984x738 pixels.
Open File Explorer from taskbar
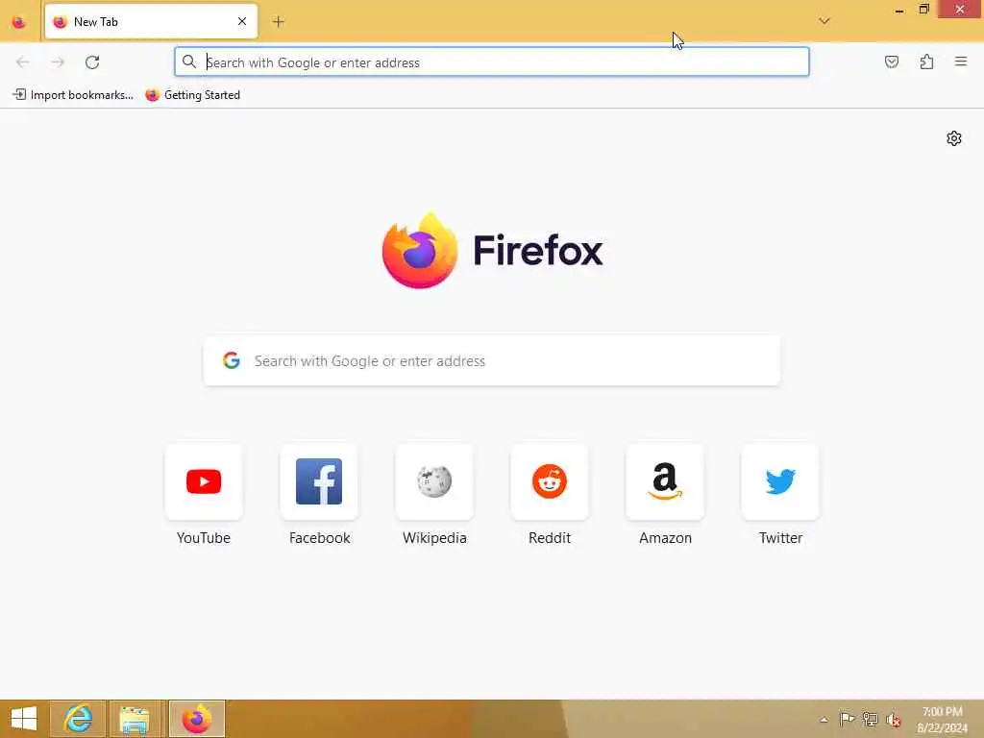point(135,719)
